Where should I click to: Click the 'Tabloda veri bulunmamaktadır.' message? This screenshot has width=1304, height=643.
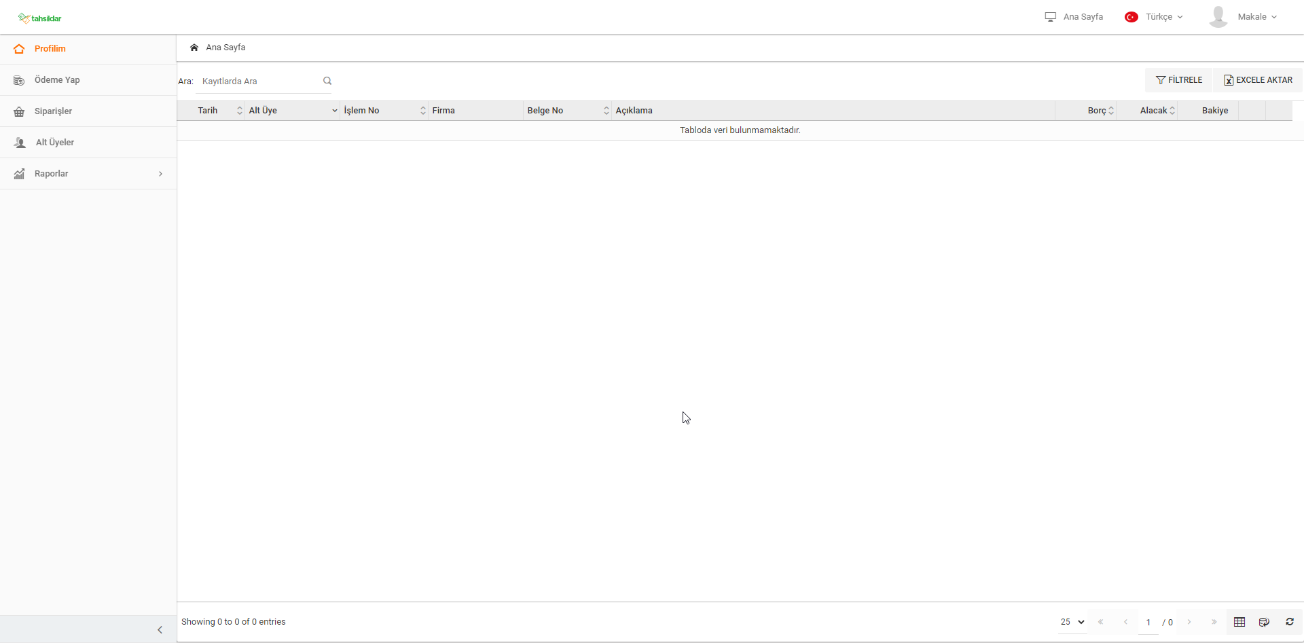(740, 130)
